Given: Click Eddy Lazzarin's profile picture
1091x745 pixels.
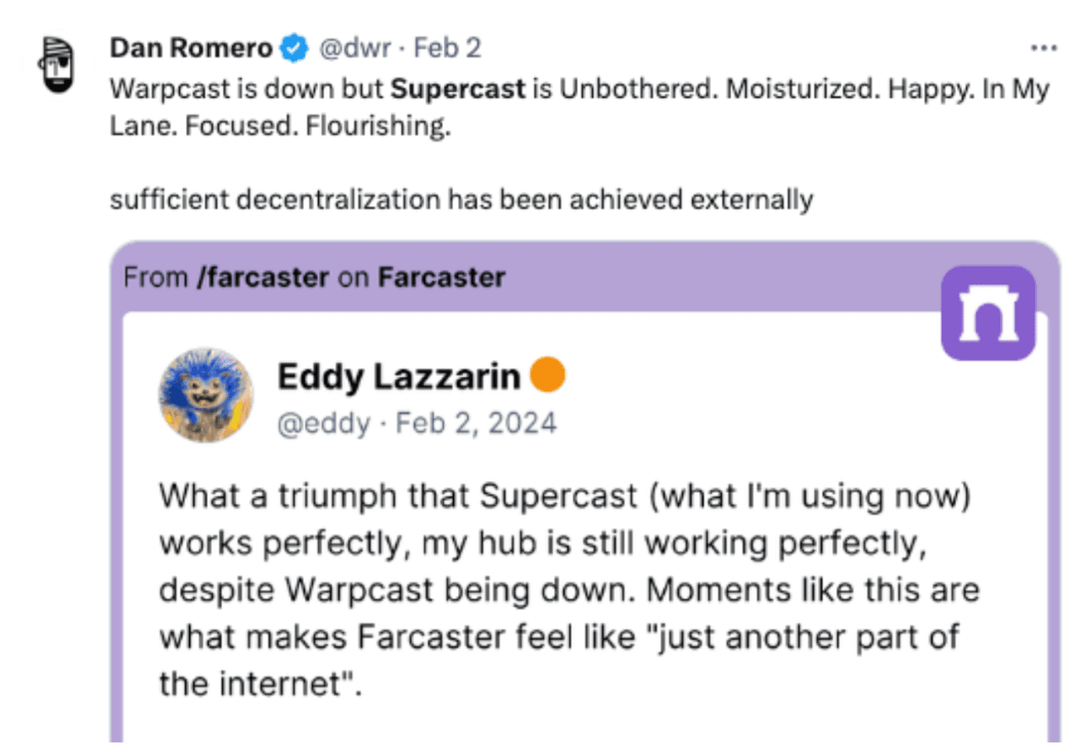Looking at the screenshot, I should tap(206, 395).
